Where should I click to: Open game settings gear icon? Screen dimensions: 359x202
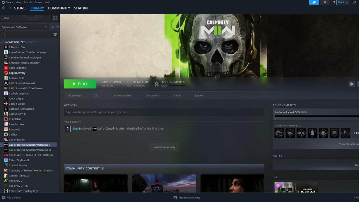click(351, 84)
